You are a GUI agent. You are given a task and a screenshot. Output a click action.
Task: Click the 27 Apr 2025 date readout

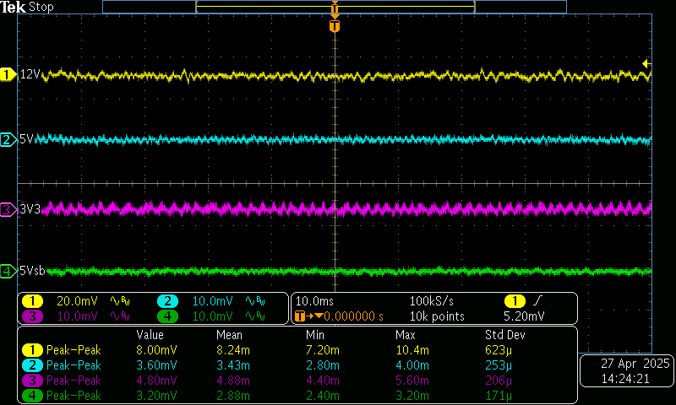(635, 364)
